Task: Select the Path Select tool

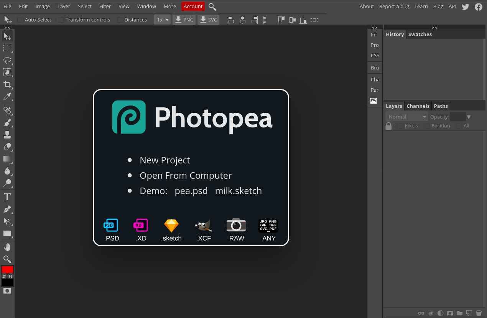Action: (x=7, y=221)
